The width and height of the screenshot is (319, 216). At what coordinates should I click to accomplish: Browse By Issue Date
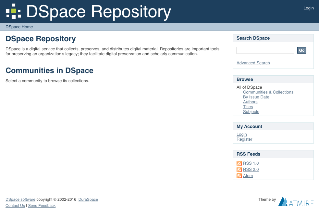[256, 97]
